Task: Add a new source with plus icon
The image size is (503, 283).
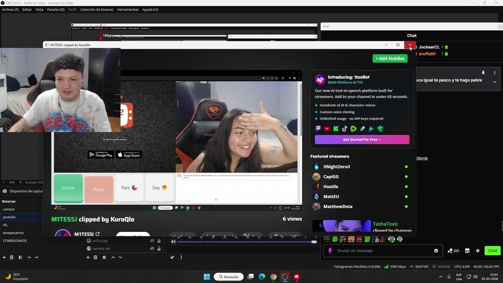Action: click(x=88, y=257)
